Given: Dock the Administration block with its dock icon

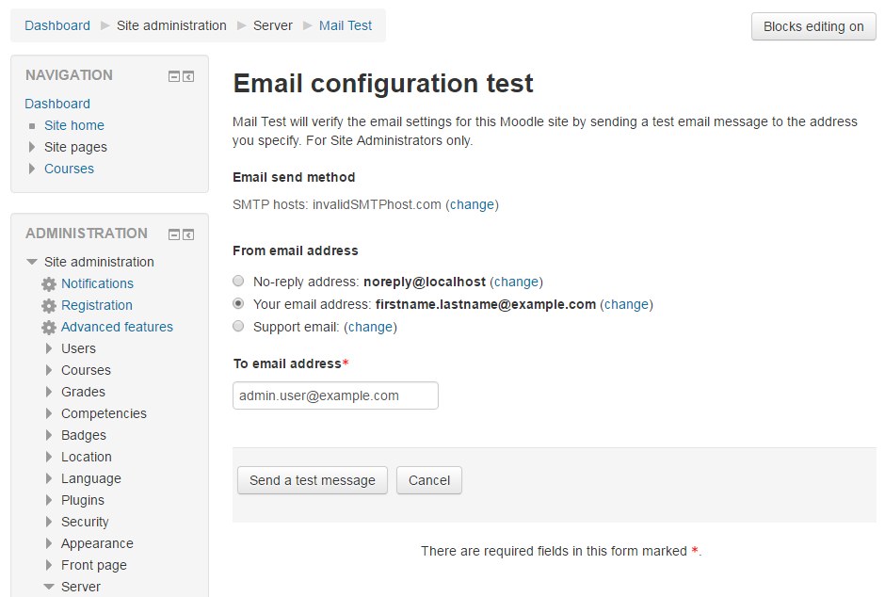Looking at the screenshot, I should click(x=188, y=234).
